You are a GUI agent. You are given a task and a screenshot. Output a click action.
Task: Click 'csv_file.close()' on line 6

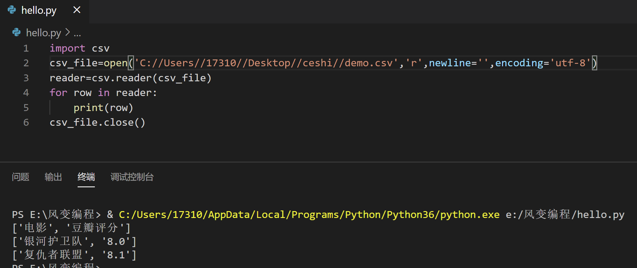pos(97,122)
